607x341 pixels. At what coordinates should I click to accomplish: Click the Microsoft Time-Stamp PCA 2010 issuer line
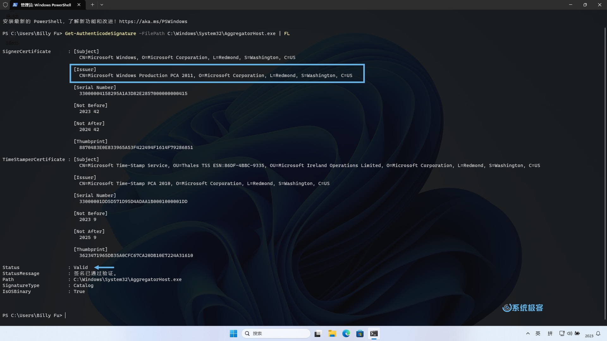tap(204, 183)
